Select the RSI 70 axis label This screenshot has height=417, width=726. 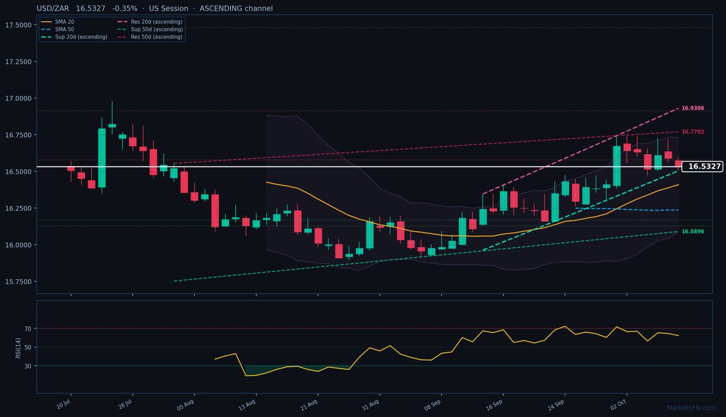(x=28, y=329)
